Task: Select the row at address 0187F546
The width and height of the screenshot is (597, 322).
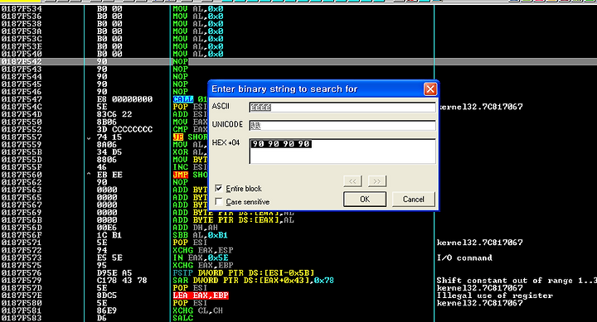Action: 298,92
